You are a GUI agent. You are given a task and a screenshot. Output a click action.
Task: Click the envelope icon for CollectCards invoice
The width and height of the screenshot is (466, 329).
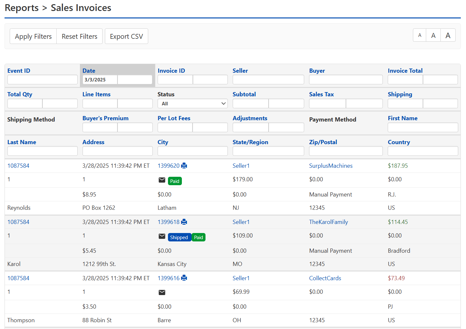click(x=162, y=292)
